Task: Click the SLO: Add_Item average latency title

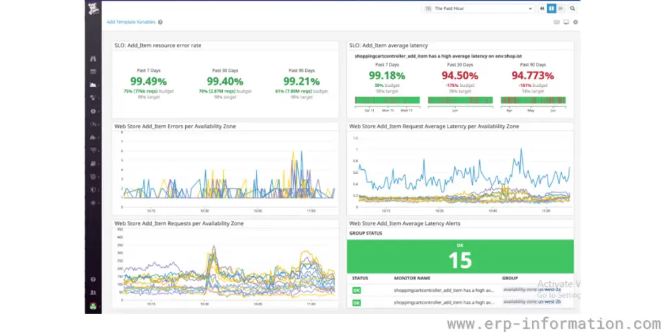Action: coord(388,45)
